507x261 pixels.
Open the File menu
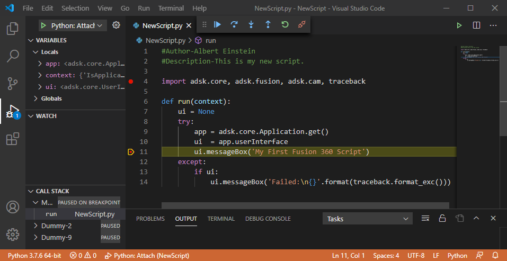pos(28,8)
